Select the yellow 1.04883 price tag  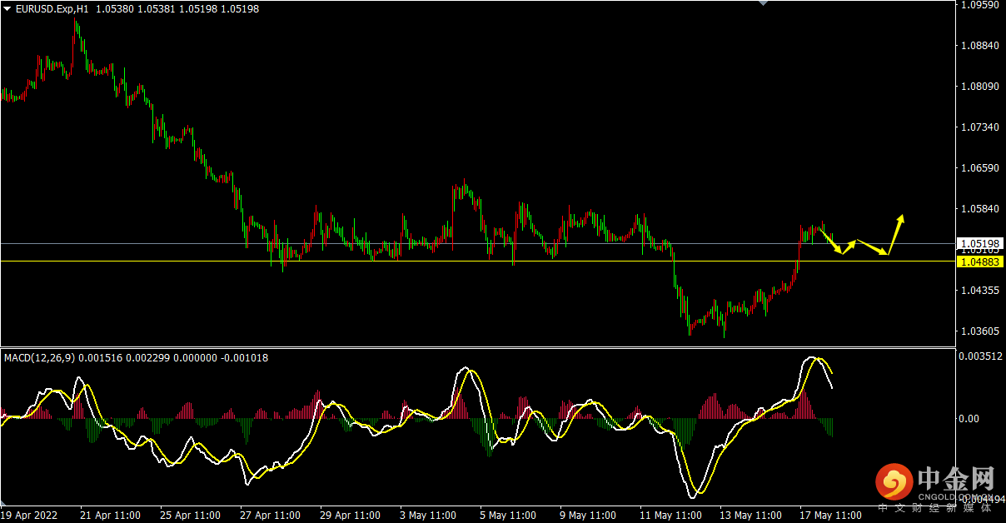[x=979, y=262]
